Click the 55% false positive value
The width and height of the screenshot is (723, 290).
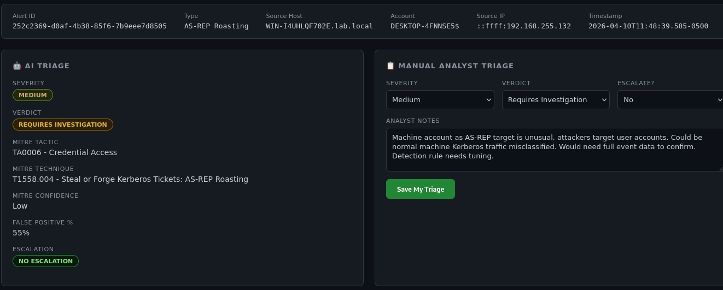tap(21, 233)
